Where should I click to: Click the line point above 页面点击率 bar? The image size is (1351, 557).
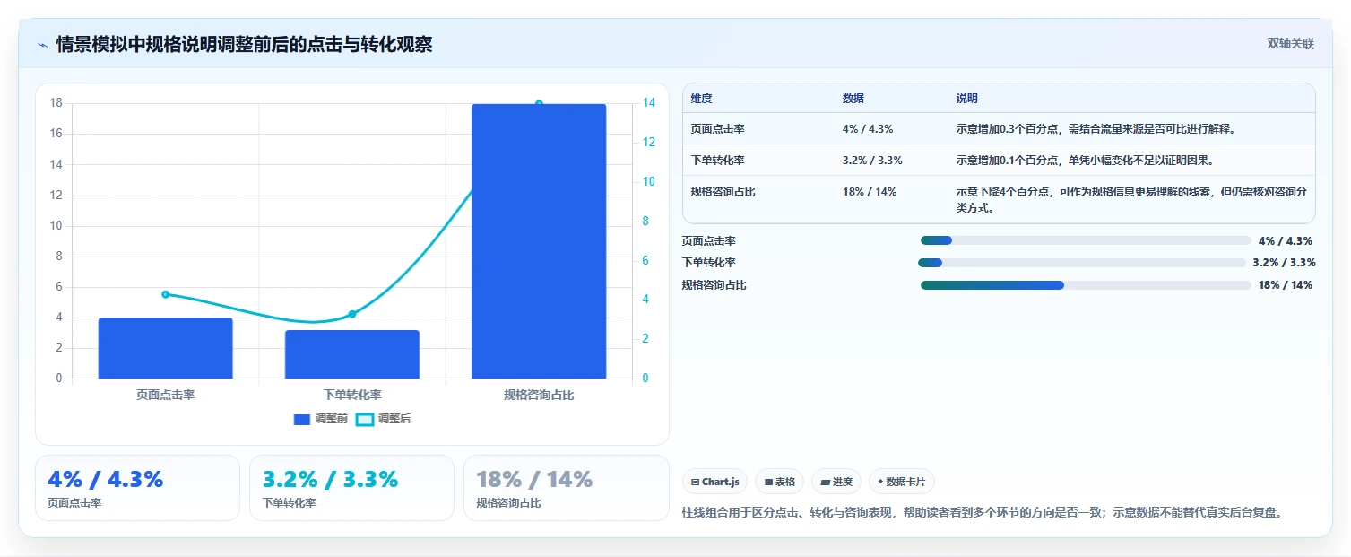166,294
